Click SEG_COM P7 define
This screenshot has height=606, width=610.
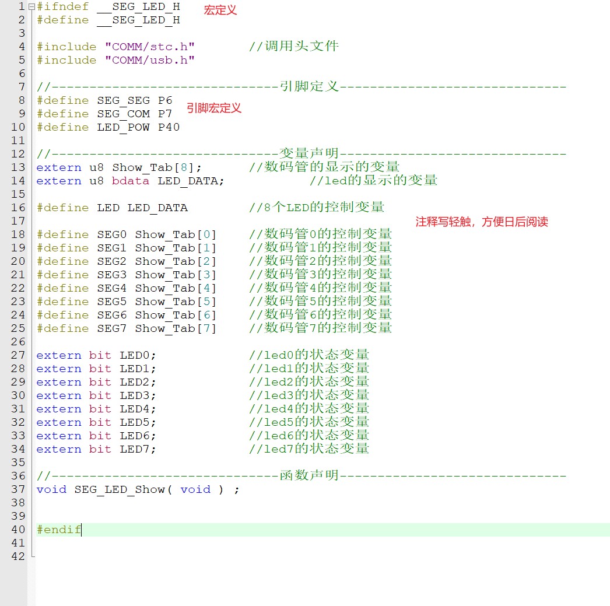tap(135, 114)
